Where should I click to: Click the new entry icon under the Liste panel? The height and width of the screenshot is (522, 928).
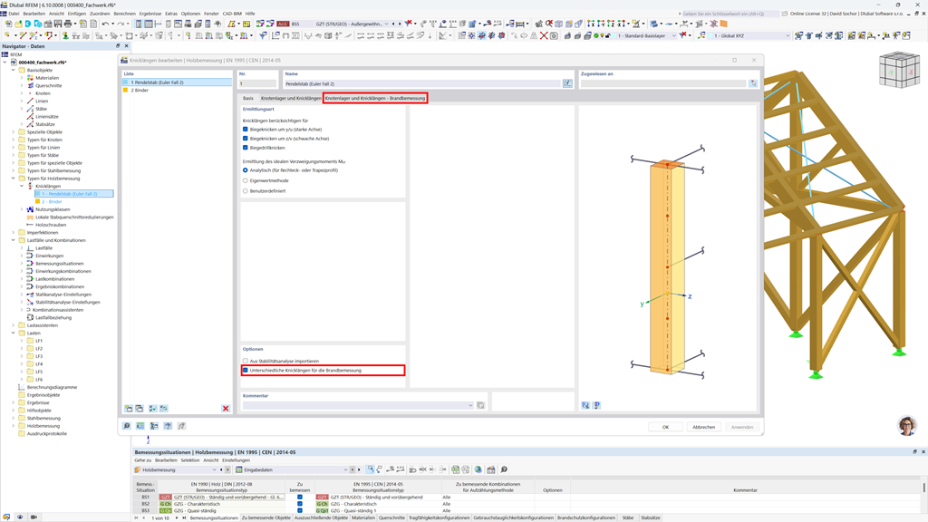[129, 409]
